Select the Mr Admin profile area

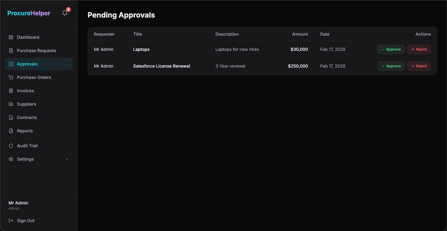18,205
